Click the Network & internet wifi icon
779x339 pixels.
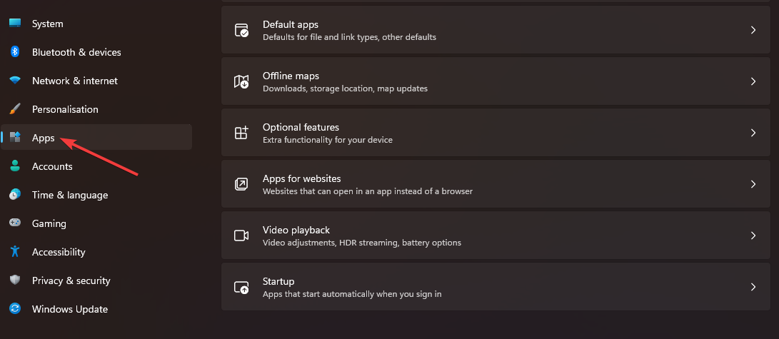[x=15, y=81]
